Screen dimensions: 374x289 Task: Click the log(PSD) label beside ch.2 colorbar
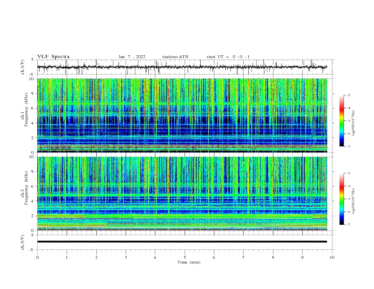(353, 201)
